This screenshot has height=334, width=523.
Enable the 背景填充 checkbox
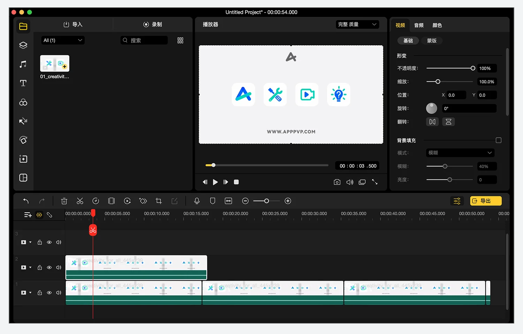click(x=499, y=140)
